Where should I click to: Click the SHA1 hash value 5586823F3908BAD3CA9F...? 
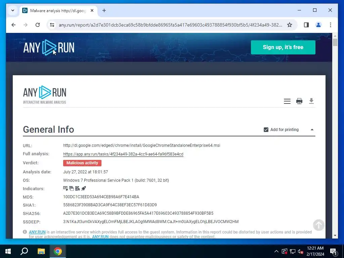pos(110,205)
